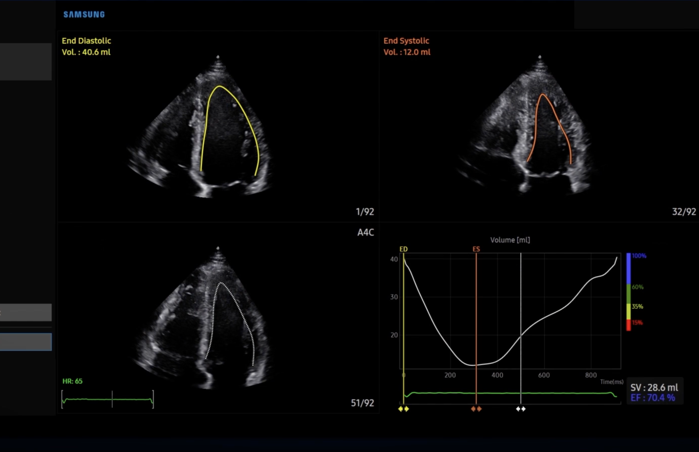Viewport: 699px width, 452px height.
Task: Click the white current-frame left arrow
Action: coord(518,409)
